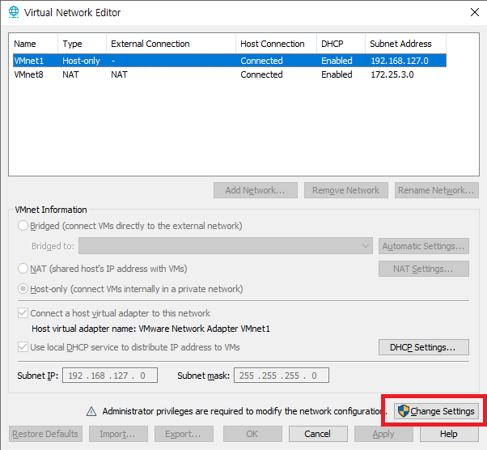Click subnet address 172.25.3.0 cell
Viewport: 487px width, 450px height.
point(392,74)
